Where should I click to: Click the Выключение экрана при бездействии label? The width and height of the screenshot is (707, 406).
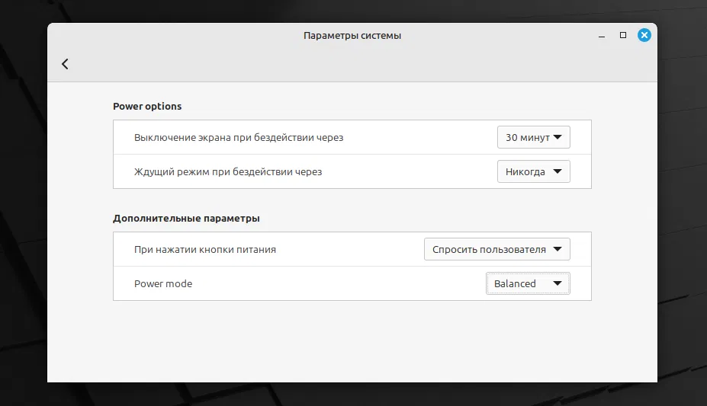(239, 138)
